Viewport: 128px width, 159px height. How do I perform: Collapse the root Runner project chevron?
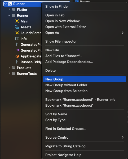click(6, 4)
